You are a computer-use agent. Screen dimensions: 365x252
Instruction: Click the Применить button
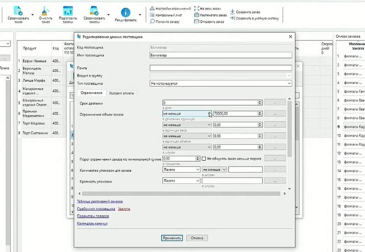click(172, 238)
